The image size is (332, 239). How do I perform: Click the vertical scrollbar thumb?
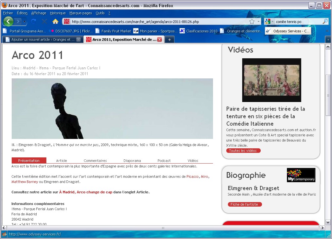(x=328, y=95)
